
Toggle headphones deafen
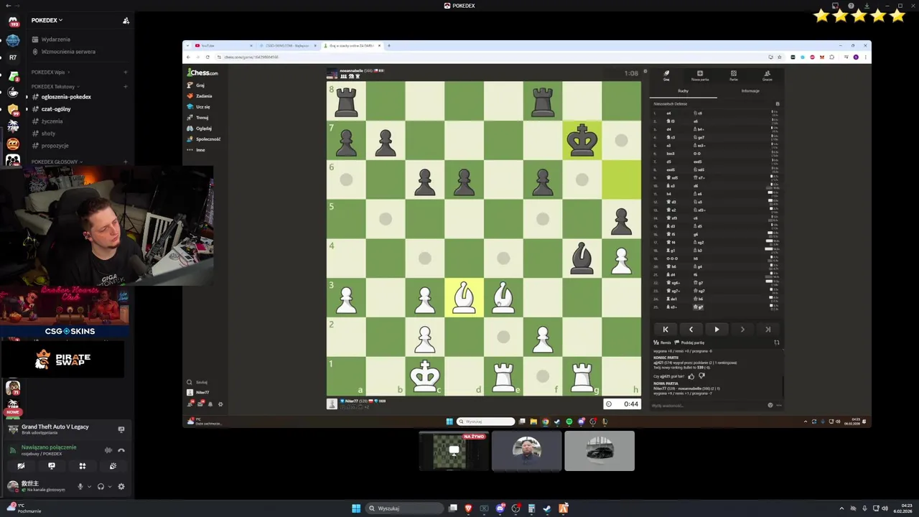[101, 486]
